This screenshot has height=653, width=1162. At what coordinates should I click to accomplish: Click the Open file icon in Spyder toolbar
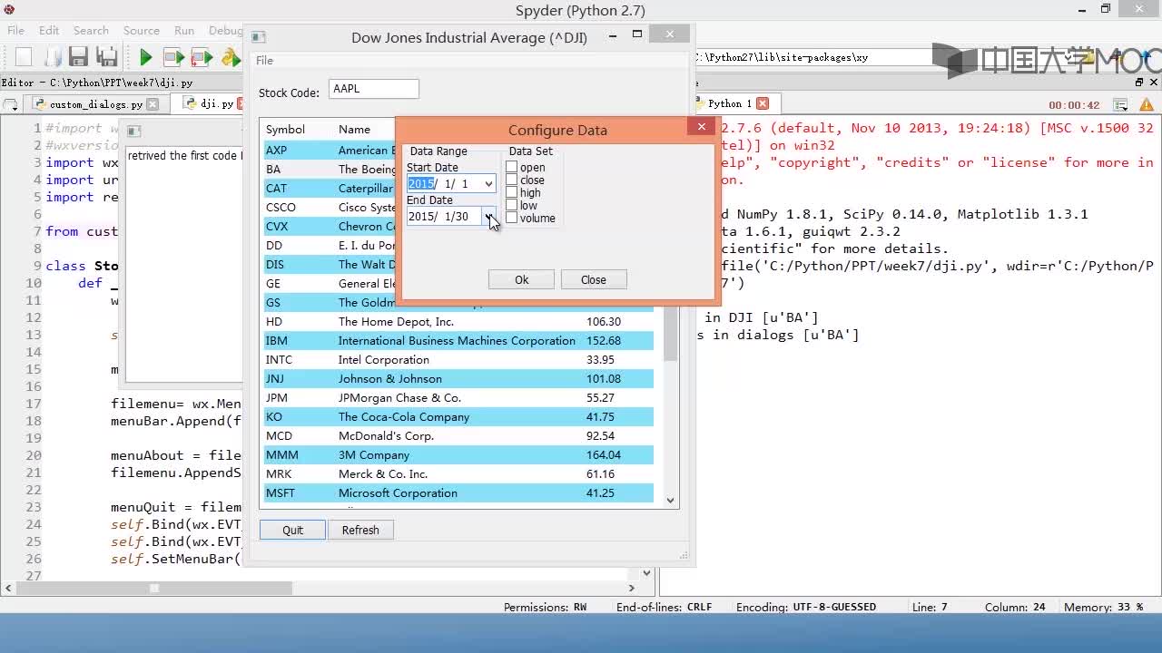click(x=51, y=57)
